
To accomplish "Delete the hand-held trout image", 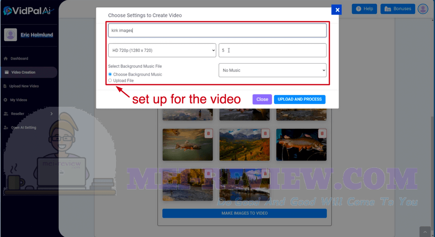I will pos(322,133).
